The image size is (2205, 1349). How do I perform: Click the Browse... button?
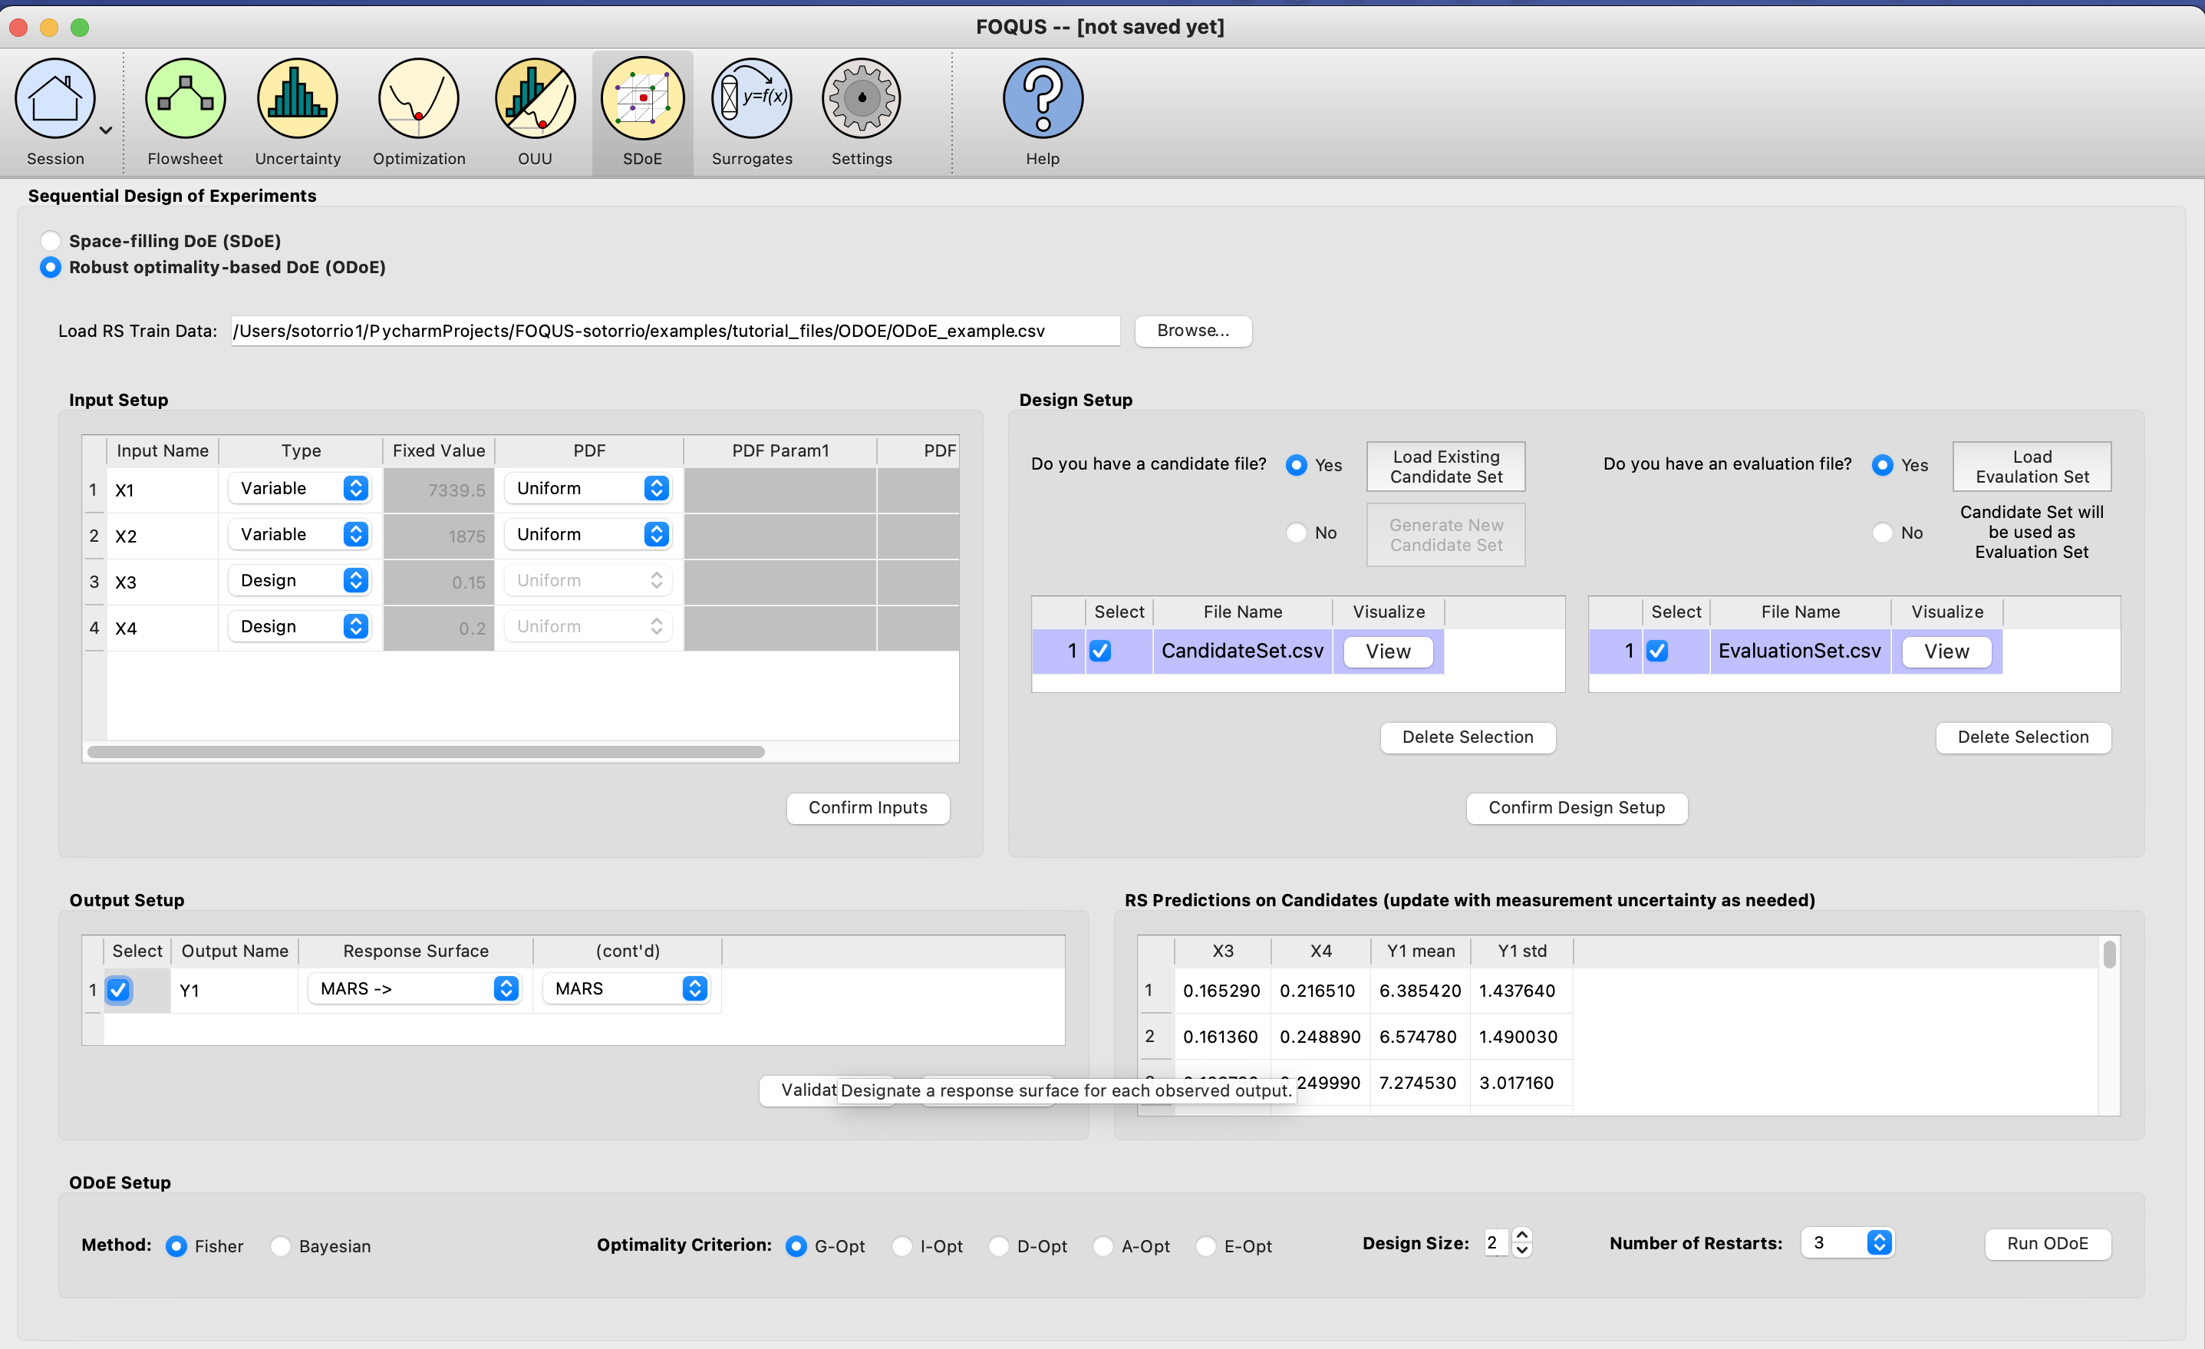click(x=1193, y=330)
